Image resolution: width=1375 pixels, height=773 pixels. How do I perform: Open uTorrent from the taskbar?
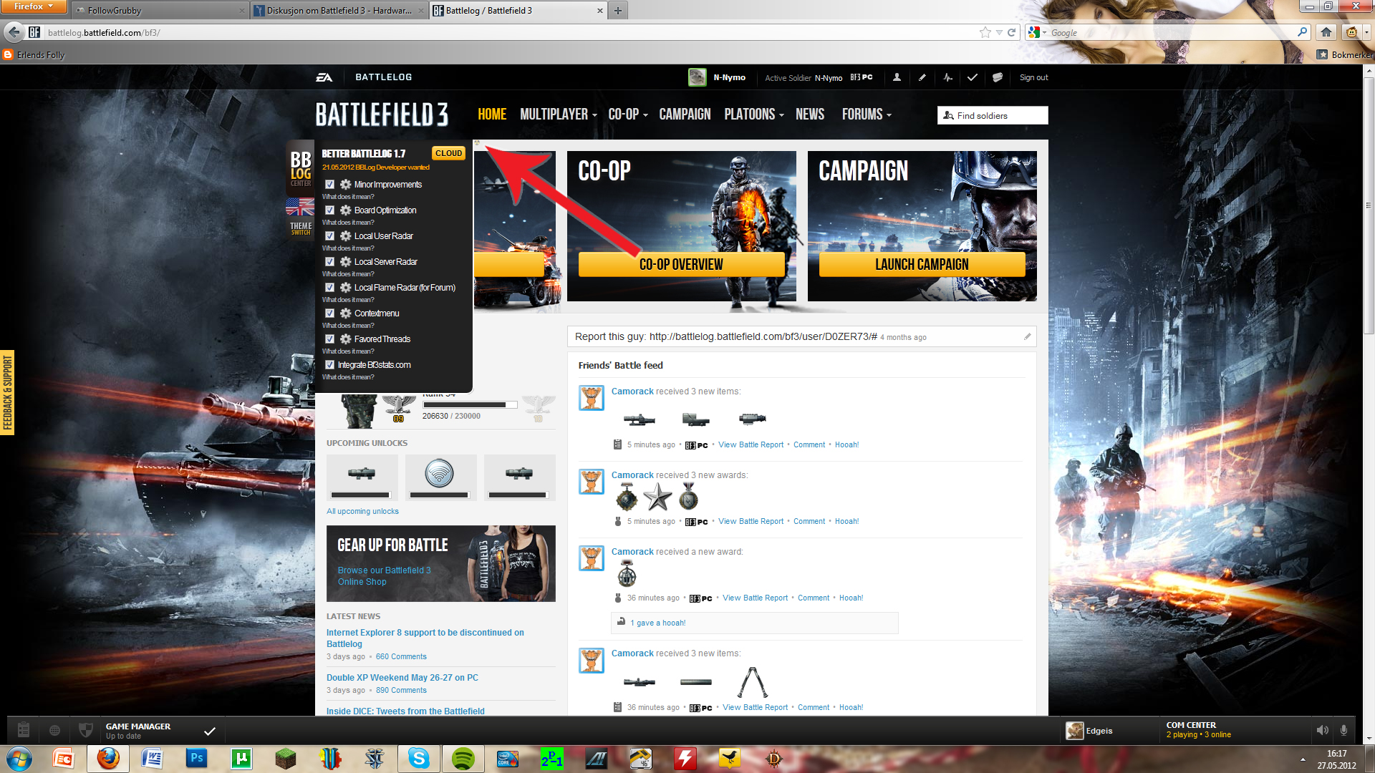coord(241,758)
